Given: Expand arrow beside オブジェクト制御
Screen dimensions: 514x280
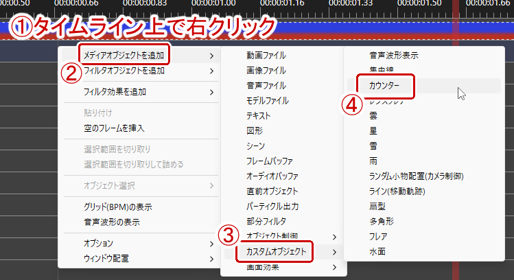Looking at the screenshot, I should pos(334,237).
